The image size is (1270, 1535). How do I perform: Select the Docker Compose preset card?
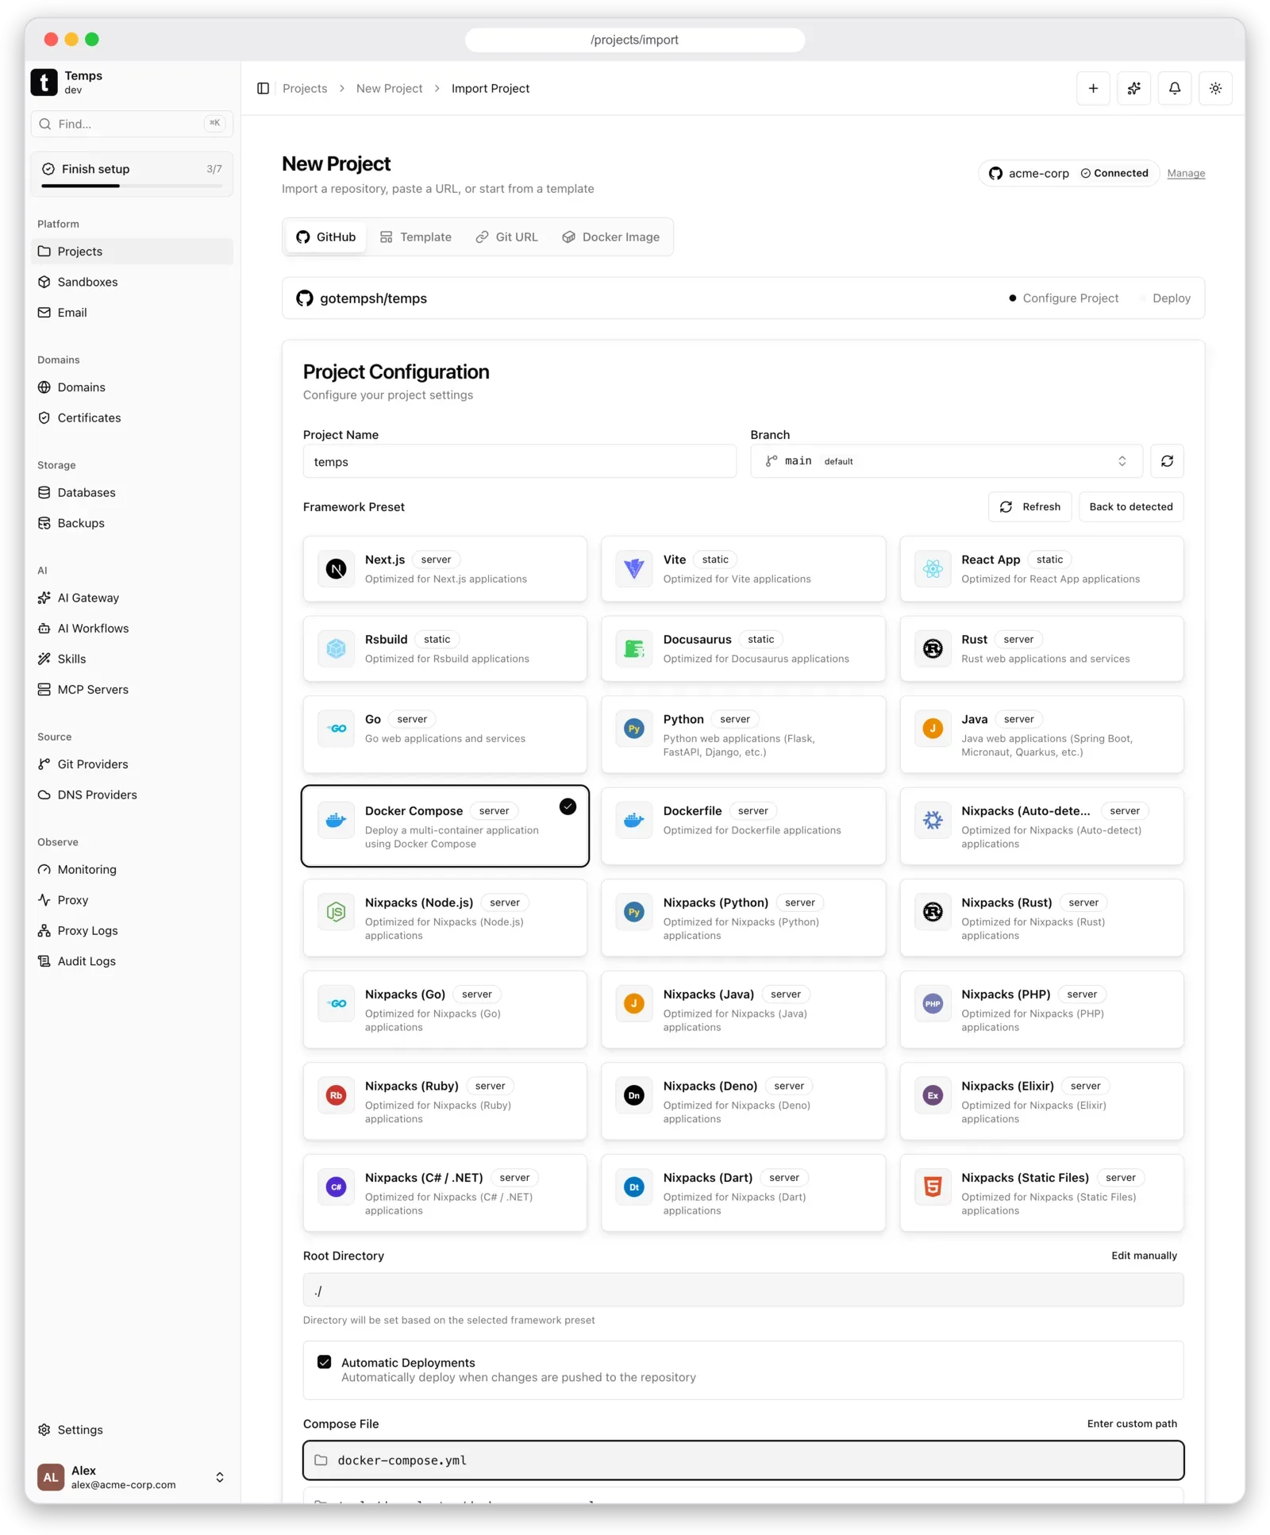pos(444,825)
